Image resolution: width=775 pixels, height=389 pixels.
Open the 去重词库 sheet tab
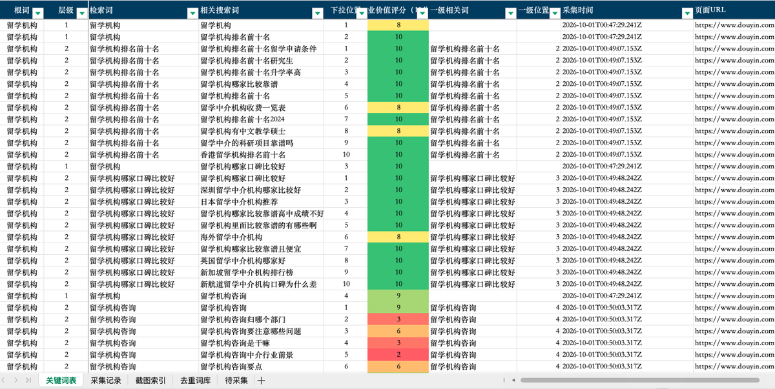195,381
